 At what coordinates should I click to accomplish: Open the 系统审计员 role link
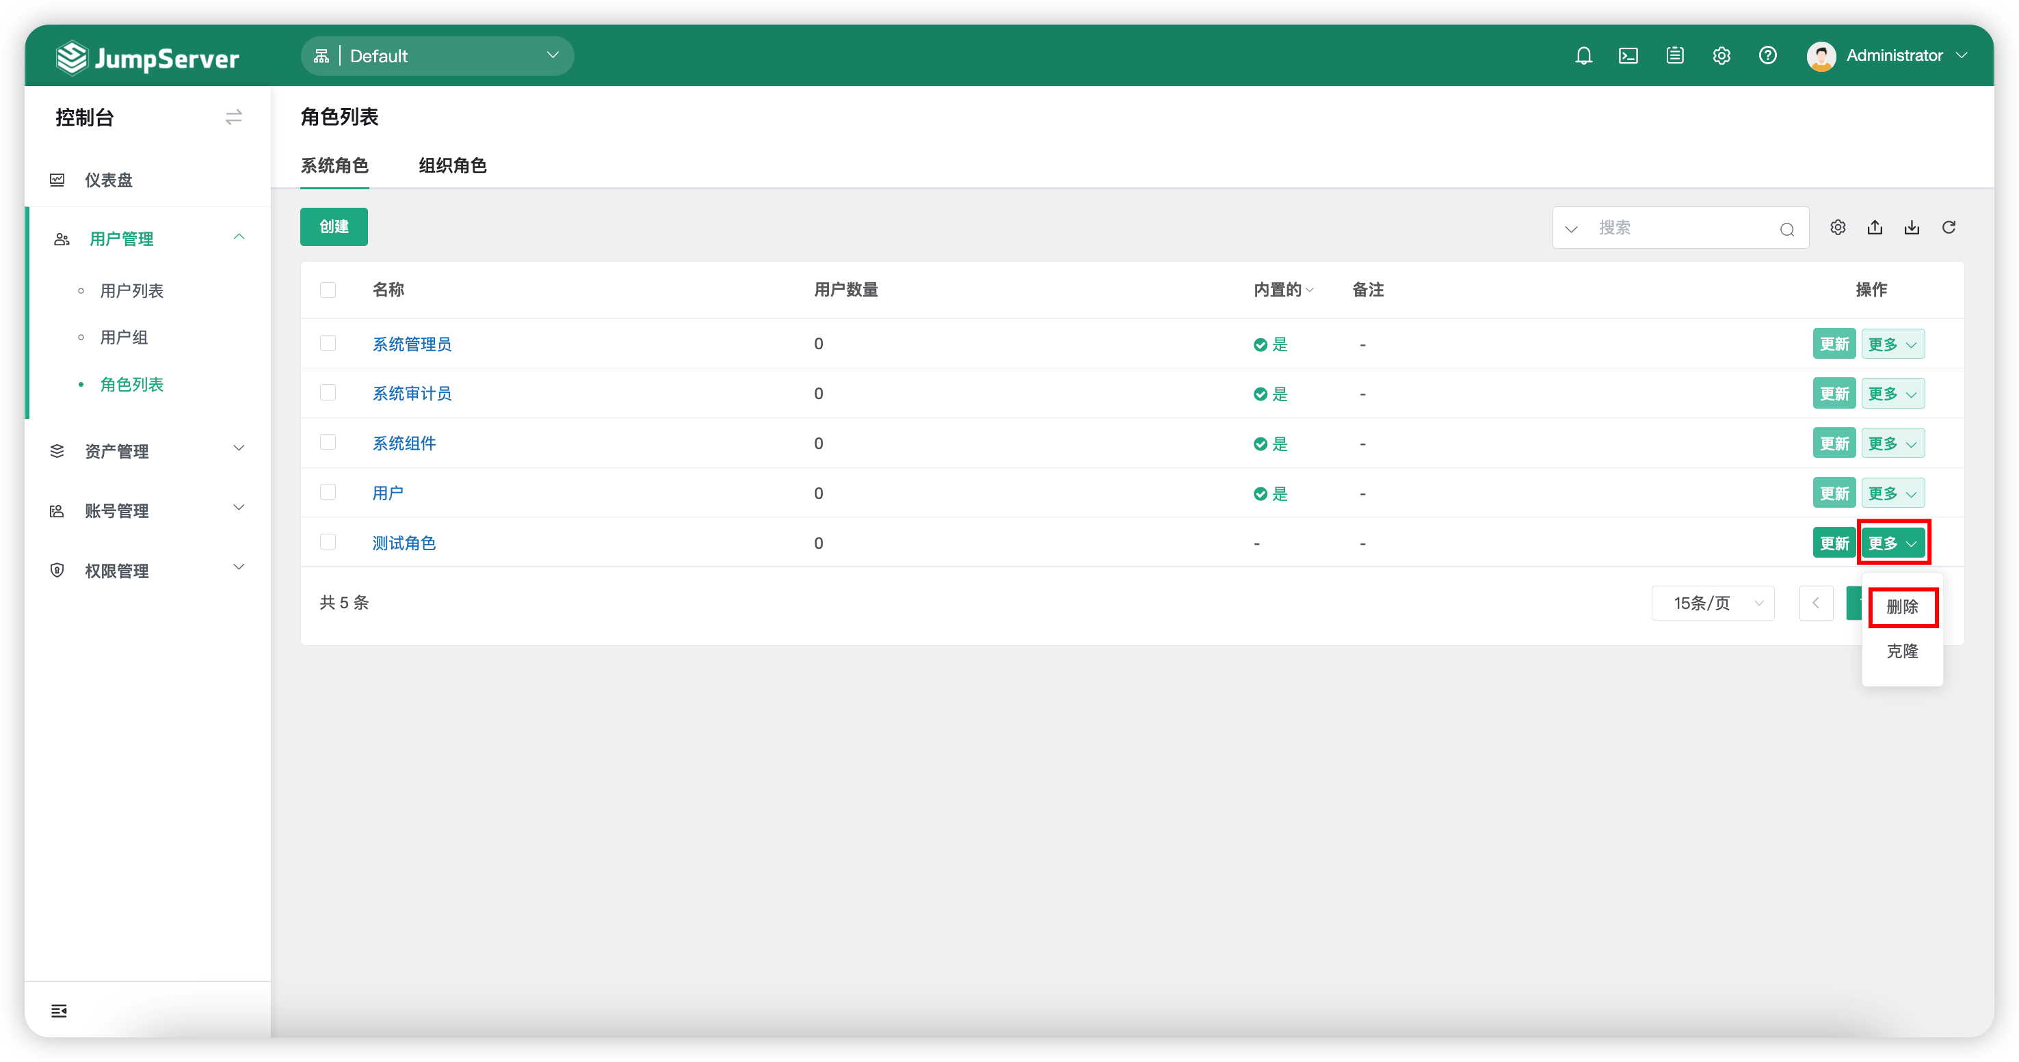412,393
